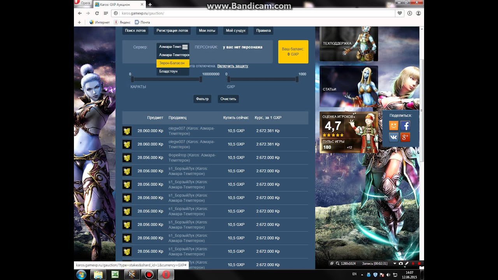Go back with the browser back arrow
Viewport: 498px width, 280px height.
(x=80, y=13)
